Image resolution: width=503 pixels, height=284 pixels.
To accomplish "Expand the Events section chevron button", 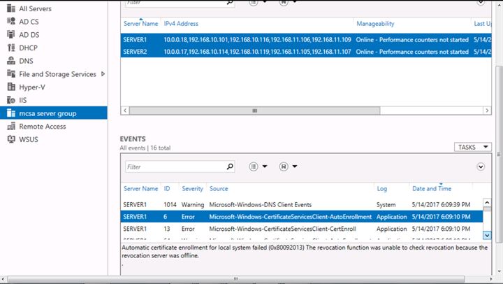I will pos(481,166).
